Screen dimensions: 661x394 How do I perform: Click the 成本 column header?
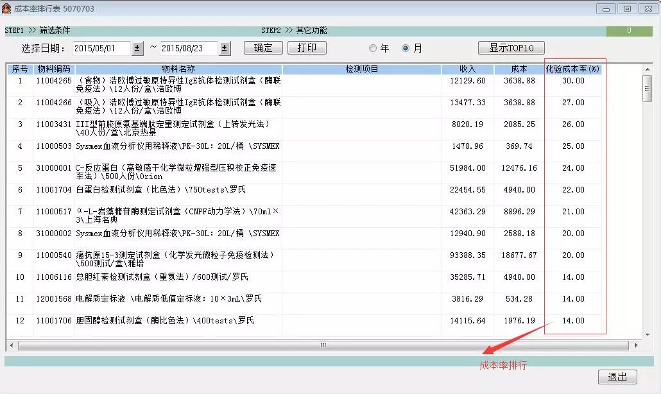point(519,69)
